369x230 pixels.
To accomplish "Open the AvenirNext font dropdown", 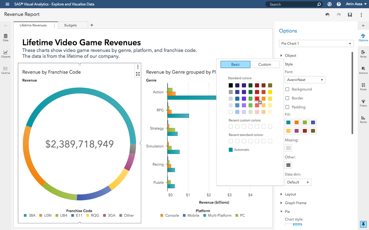I will (305, 80).
